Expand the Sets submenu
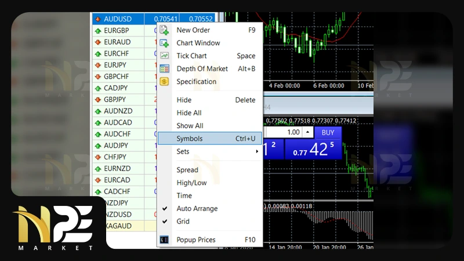Viewport: 464px width, 261px height. (183, 151)
